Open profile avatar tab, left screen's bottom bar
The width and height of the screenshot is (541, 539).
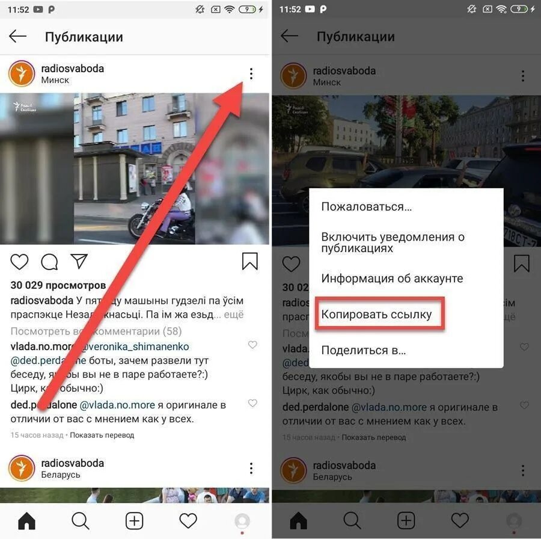[x=242, y=521]
